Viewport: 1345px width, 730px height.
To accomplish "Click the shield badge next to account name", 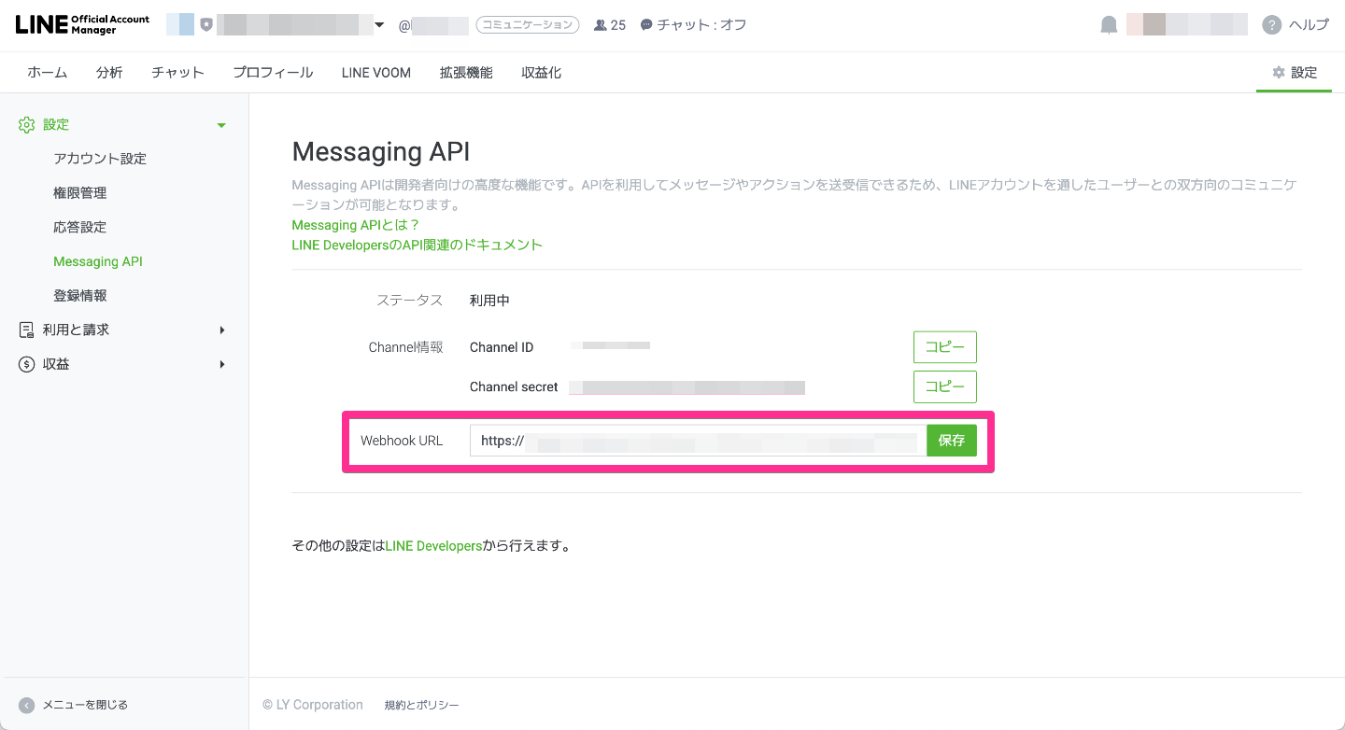I will pyautogui.click(x=206, y=25).
